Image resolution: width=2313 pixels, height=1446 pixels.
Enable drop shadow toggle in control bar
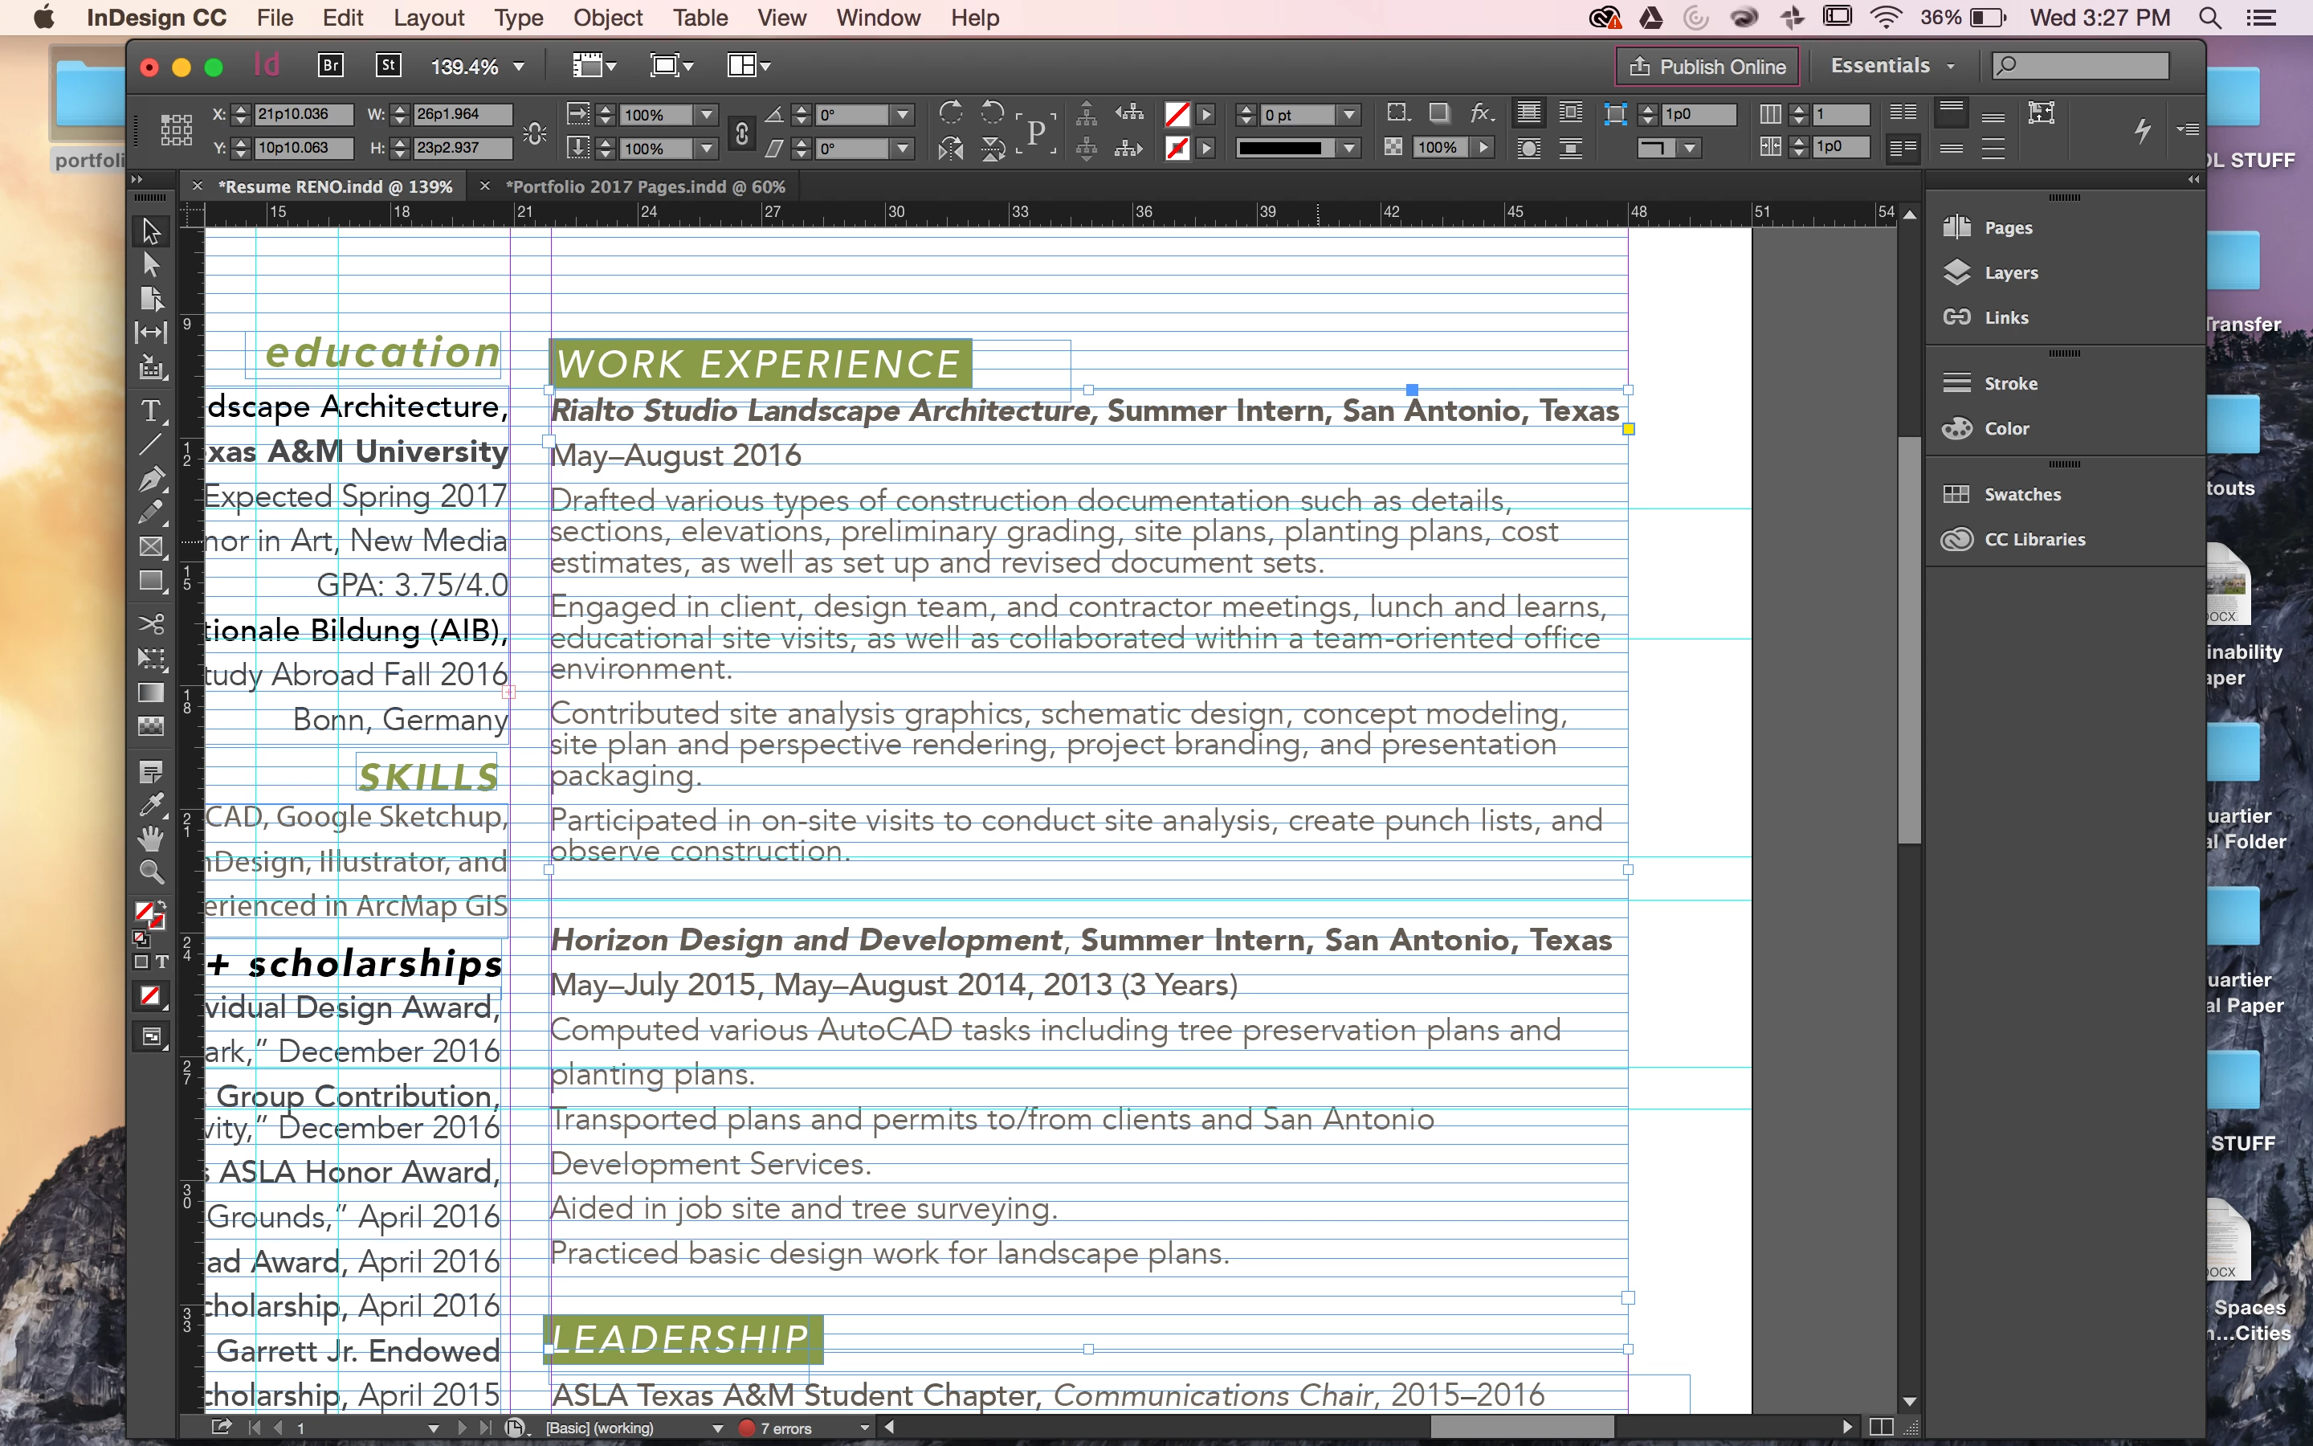point(1438,112)
